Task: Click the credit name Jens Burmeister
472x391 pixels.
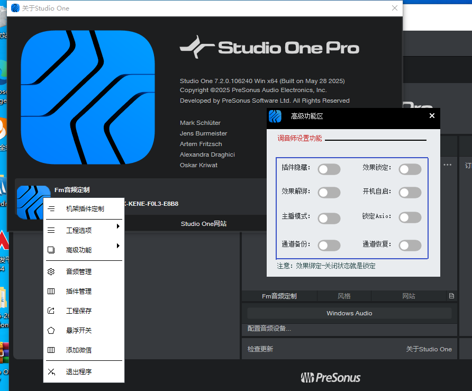Action: point(204,133)
